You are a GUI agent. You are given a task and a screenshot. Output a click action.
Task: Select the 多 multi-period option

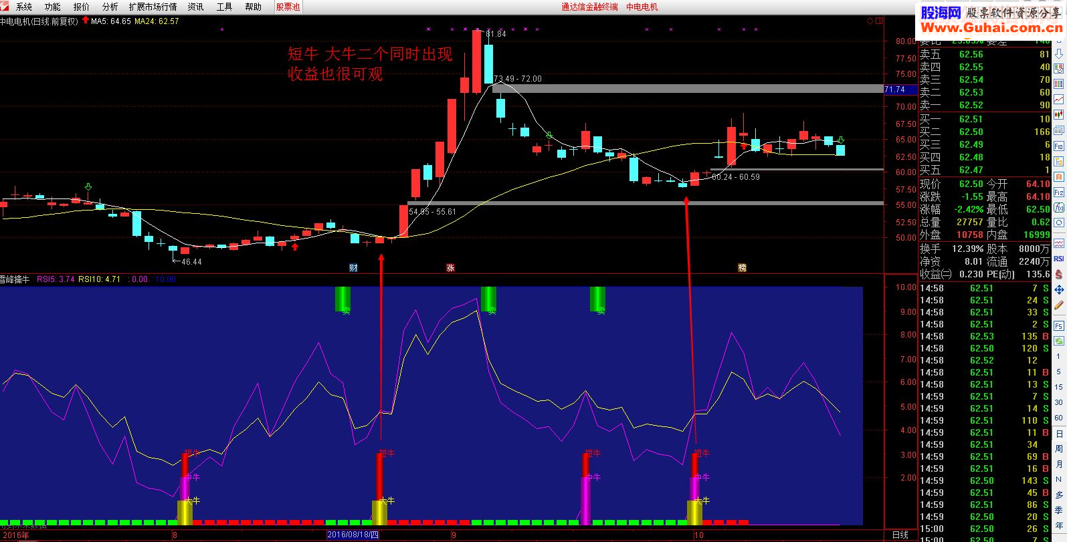[x=1059, y=495]
